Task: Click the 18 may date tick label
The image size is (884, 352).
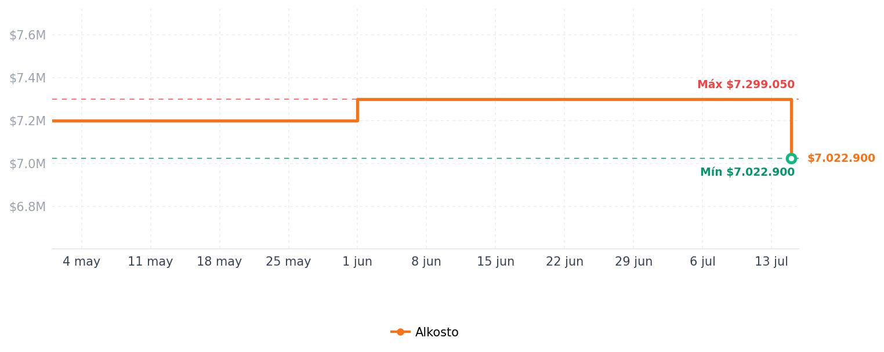Action: click(219, 262)
